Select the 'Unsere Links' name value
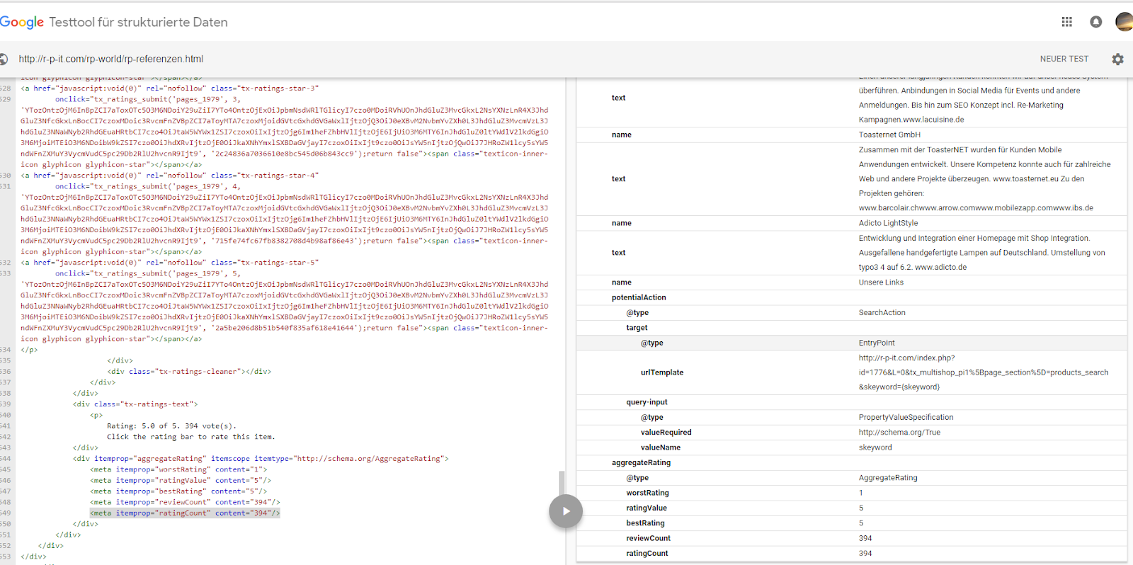Image resolution: width=1133 pixels, height=565 pixels. [x=881, y=282]
